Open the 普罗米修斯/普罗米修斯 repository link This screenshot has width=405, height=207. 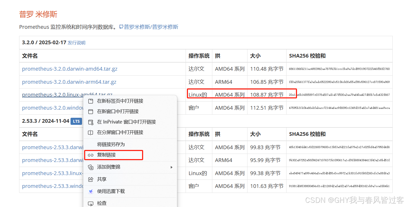point(151,27)
